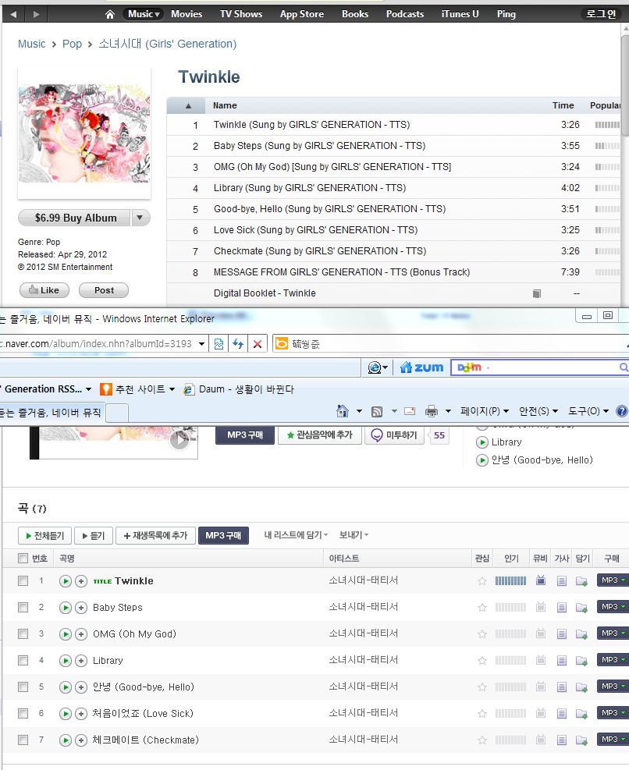Expand IE address bar dropdown

[201, 344]
